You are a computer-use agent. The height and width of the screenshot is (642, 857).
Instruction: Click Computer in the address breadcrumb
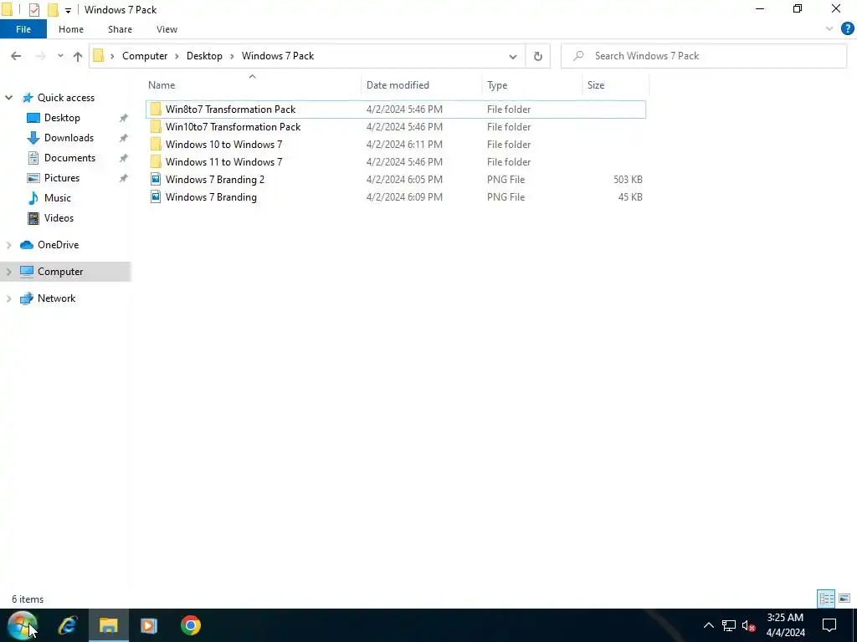pos(145,56)
